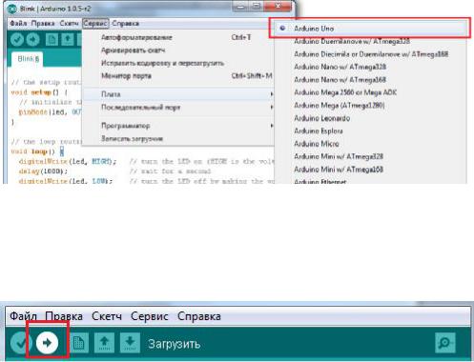The height and width of the screenshot is (362, 474).
Task: Open Монитор порта from the menu
Action: click(178, 76)
